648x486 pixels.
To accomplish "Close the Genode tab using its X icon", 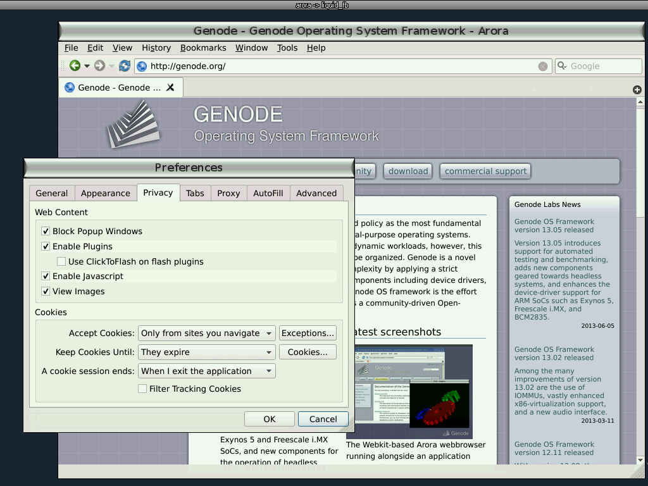I will [x=170, y=87].
